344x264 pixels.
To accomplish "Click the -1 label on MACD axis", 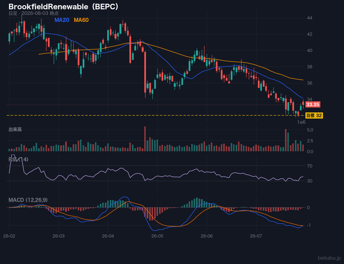I will click(x=308, y=225).
